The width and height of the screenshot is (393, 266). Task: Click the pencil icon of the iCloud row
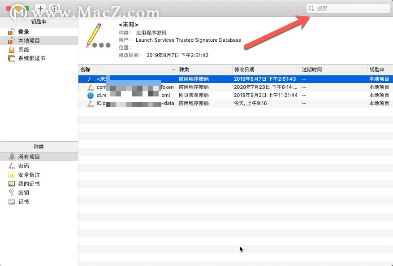coord(90,103)
